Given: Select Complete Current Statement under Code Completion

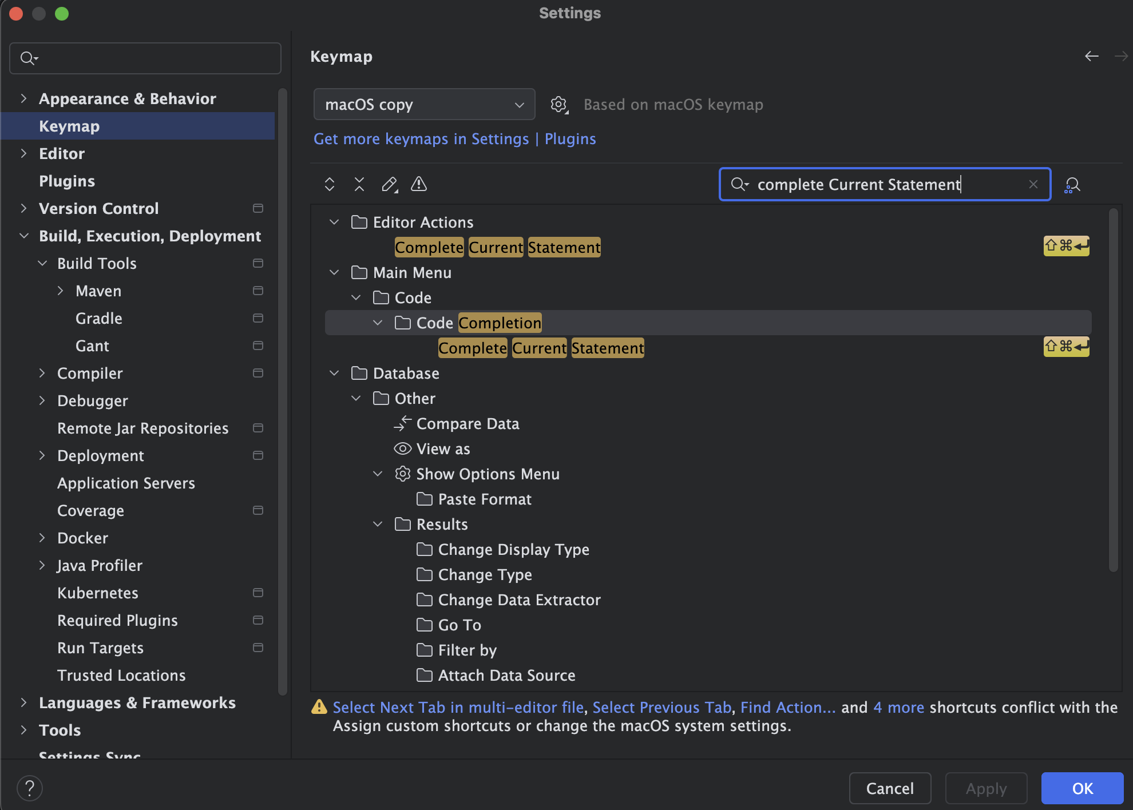Looking at the screenshot, I should tap(541, 348).
